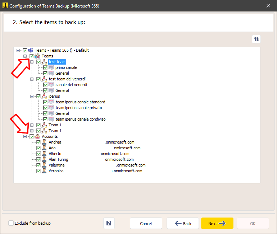
Task: Uncheck the test team checkbox
Action: [38, 62]
